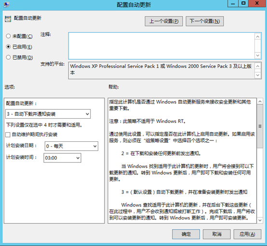This screenshot has width=267, height=246.
Task: Open the 计划安装时间 03:00 dropdown
Action: coord(62,158)
